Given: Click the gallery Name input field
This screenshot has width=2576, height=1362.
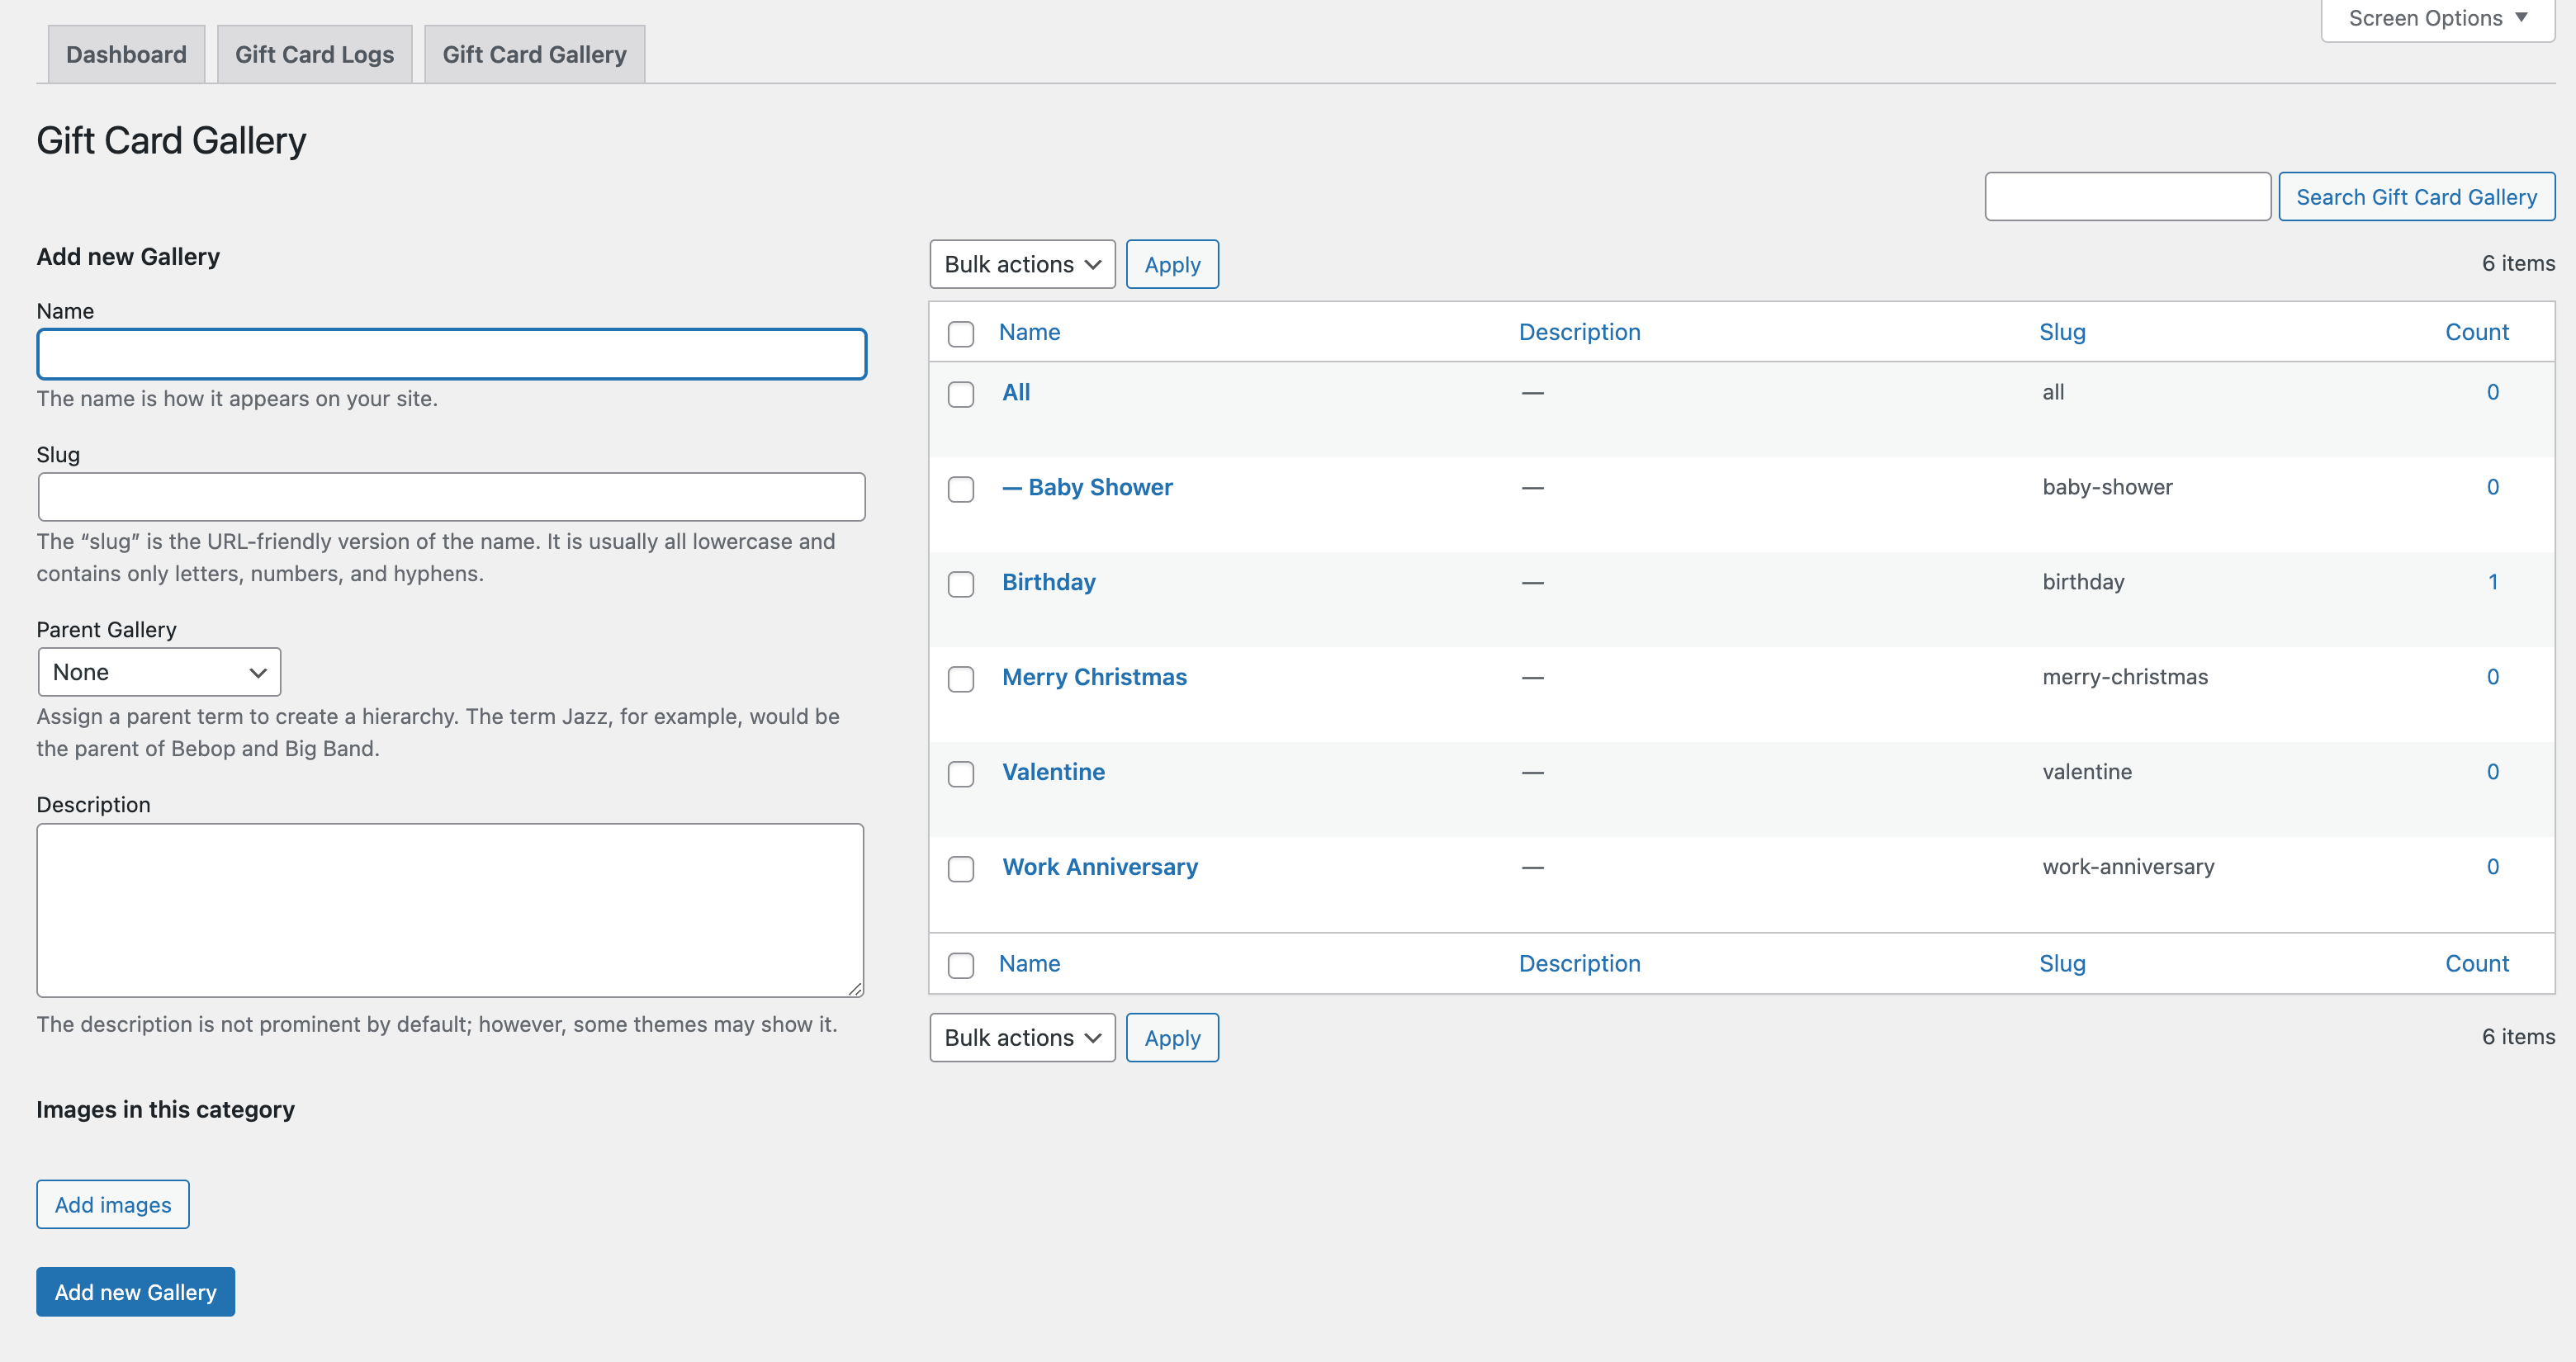Looking at the screenshot, I should click(x=450, y=353).
